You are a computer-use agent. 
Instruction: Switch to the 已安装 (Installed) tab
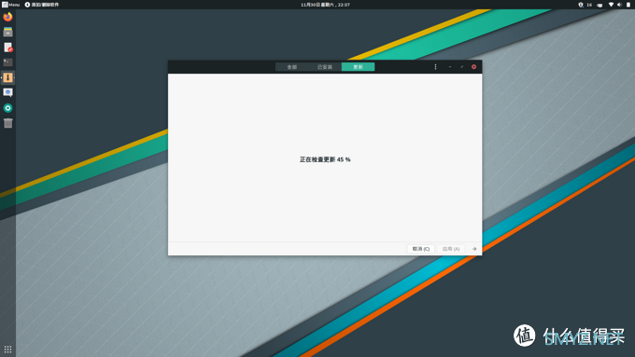pyautogui.click(x=325, y=67)
